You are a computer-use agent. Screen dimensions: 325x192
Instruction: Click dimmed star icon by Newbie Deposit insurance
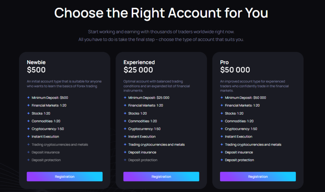pyautogui.click(x=29, y=152)
